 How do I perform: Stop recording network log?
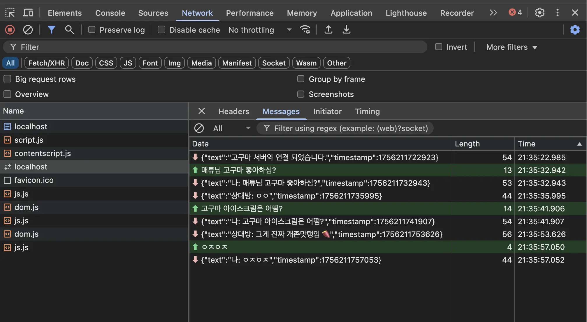coord(10,30)
